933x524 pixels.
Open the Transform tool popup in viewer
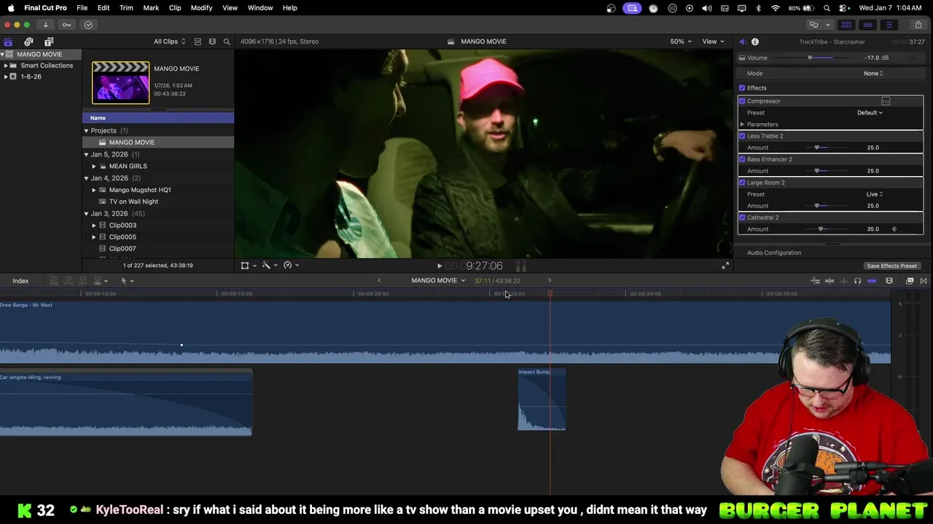(x=248, y=266)
